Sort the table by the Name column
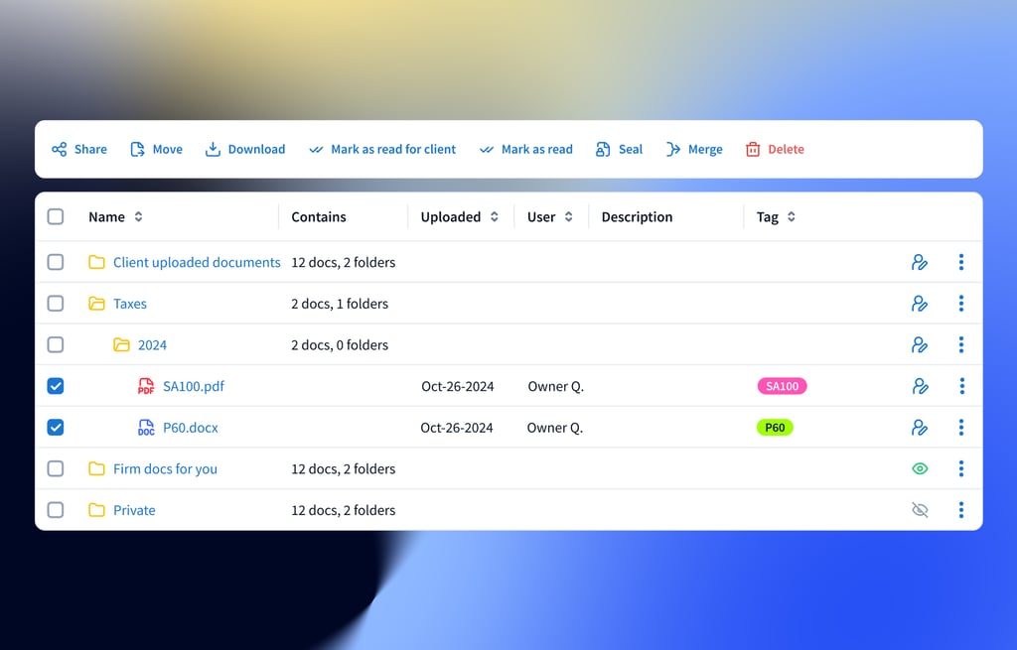 click(138, 217)
